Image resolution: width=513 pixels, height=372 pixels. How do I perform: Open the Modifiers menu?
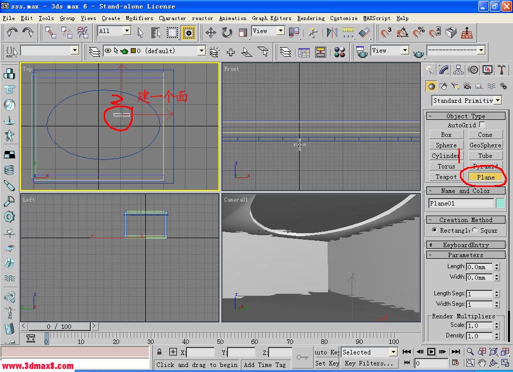(139, 18)
